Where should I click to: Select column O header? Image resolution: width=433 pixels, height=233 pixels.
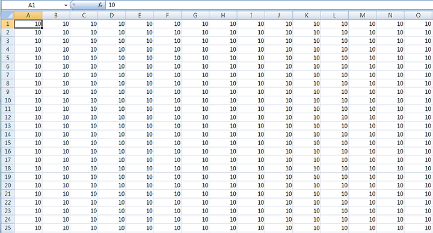pos(419,15)
